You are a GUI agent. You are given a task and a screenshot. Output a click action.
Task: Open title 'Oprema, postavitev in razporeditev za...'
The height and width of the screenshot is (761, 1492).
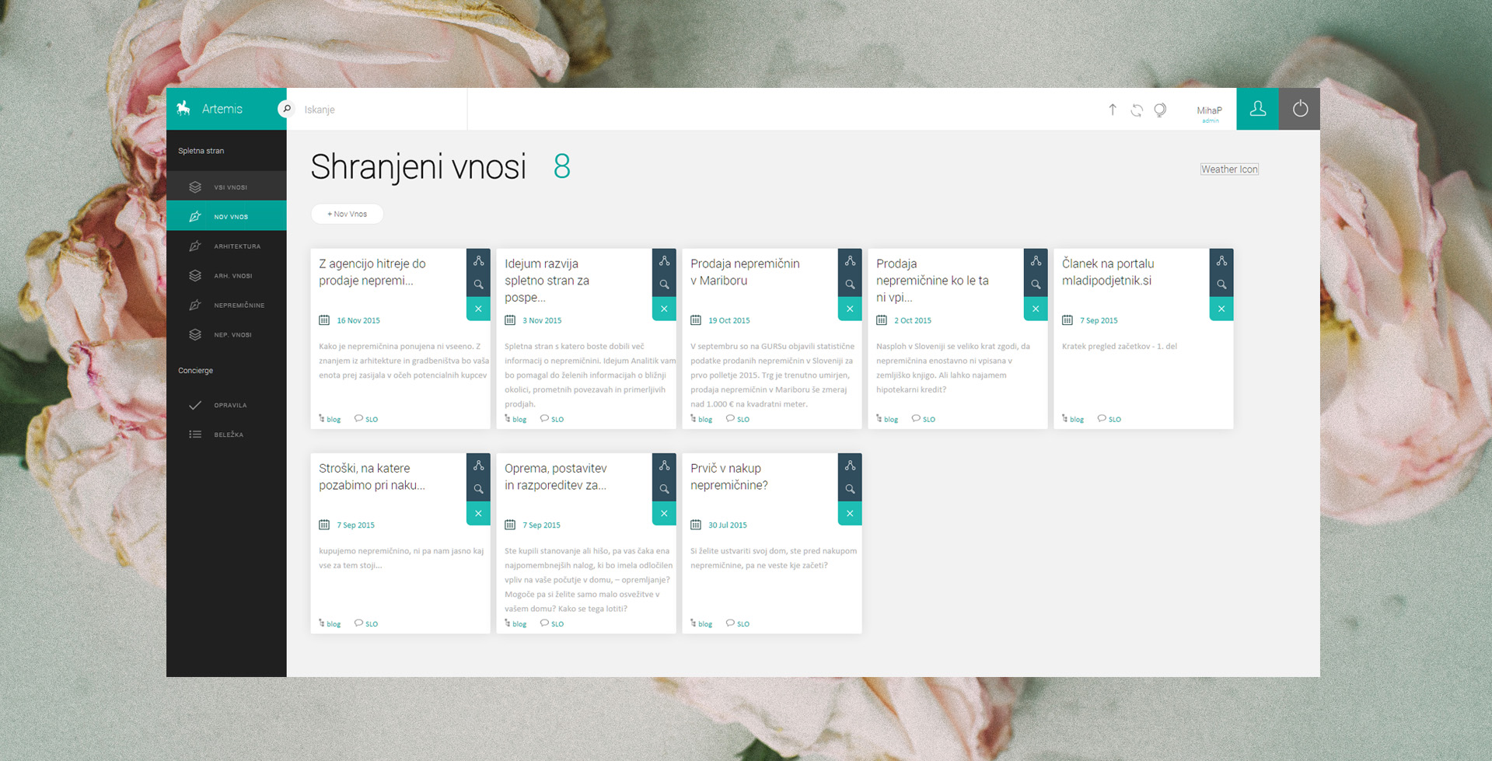point(555,476)
